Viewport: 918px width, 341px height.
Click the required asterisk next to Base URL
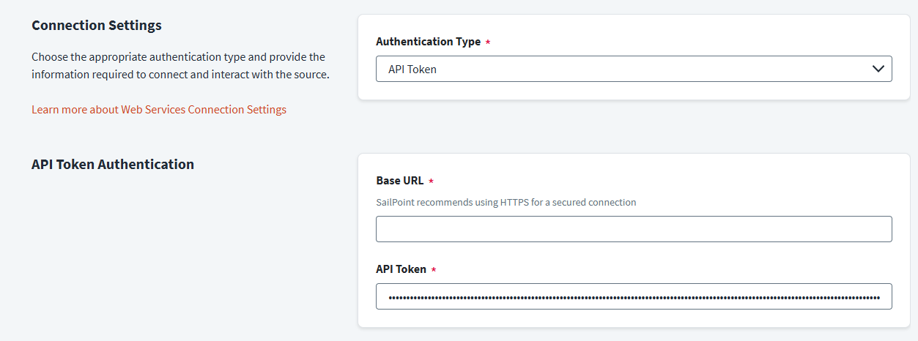[x=431, y=181]
